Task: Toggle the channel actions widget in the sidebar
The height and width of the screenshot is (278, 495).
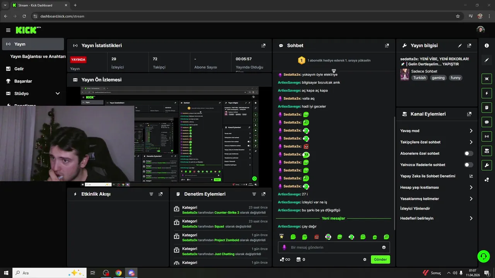Action: 486,151
